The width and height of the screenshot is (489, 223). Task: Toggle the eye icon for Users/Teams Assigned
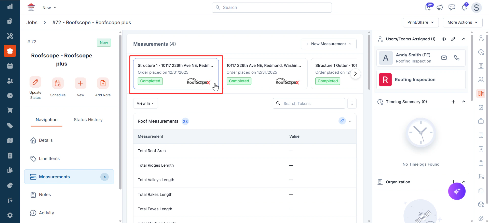pyautogui.click(x=444, y=39)
